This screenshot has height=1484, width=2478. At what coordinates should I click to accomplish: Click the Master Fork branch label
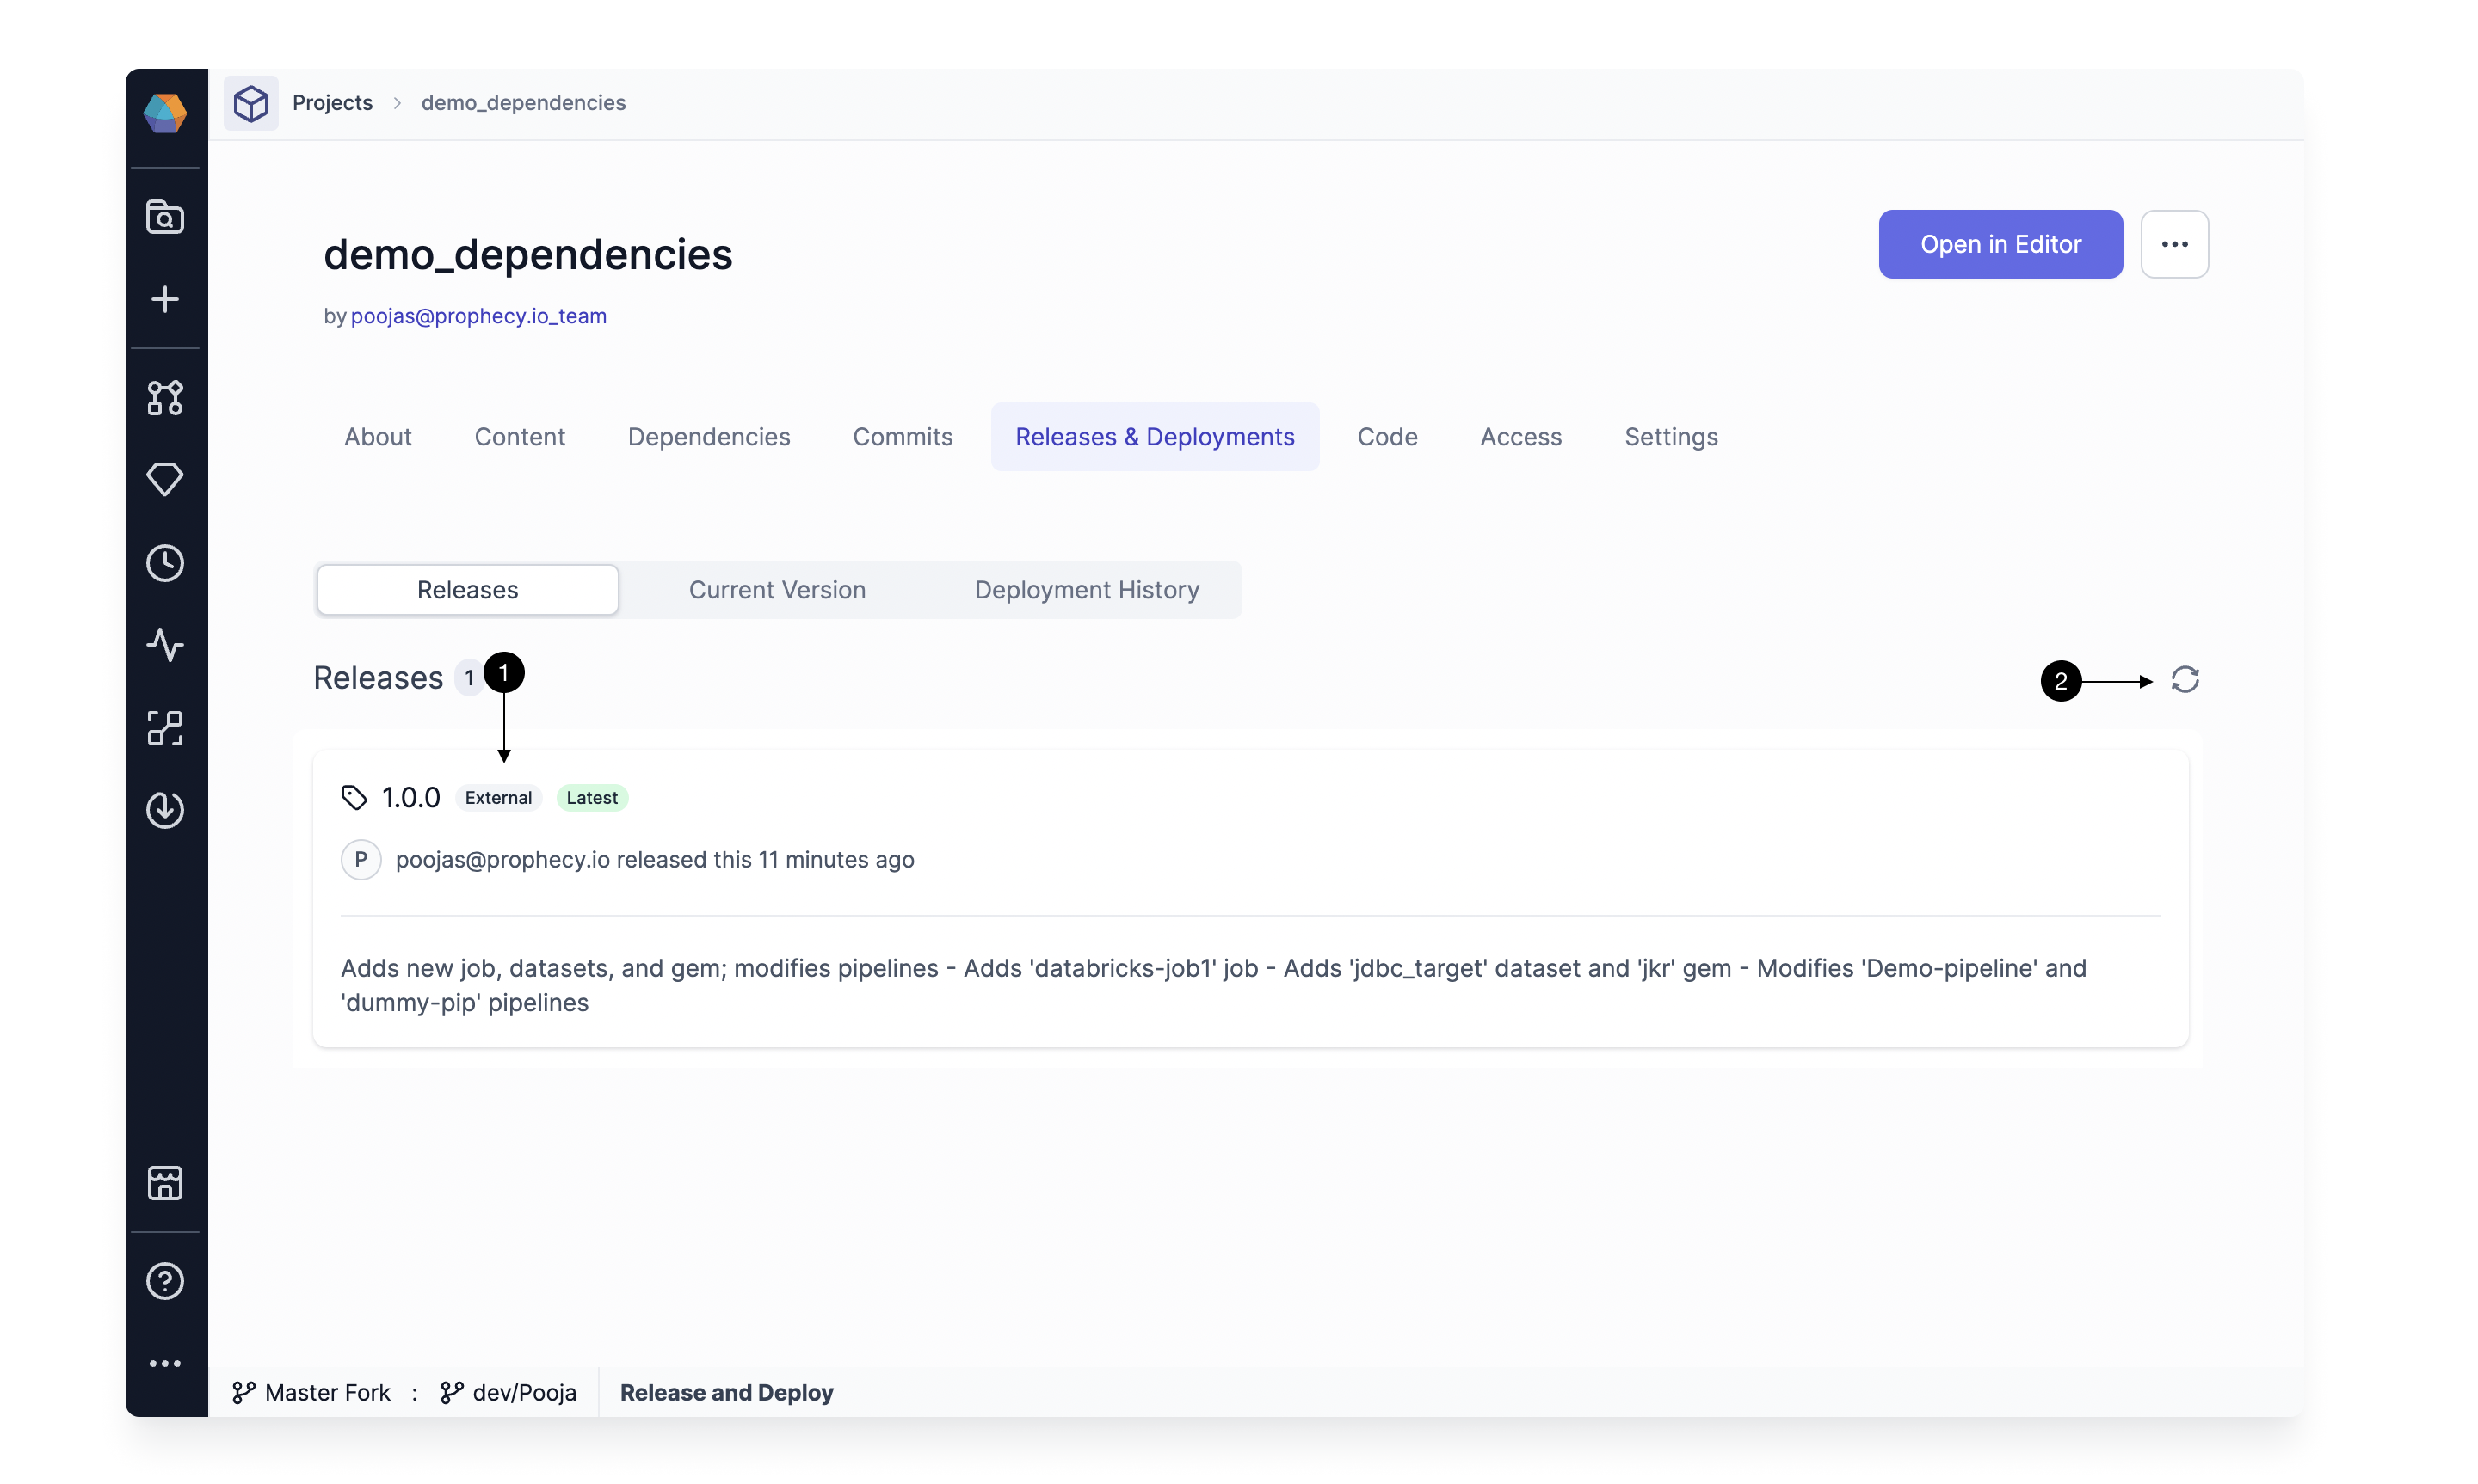click(x=311, y=1393)
